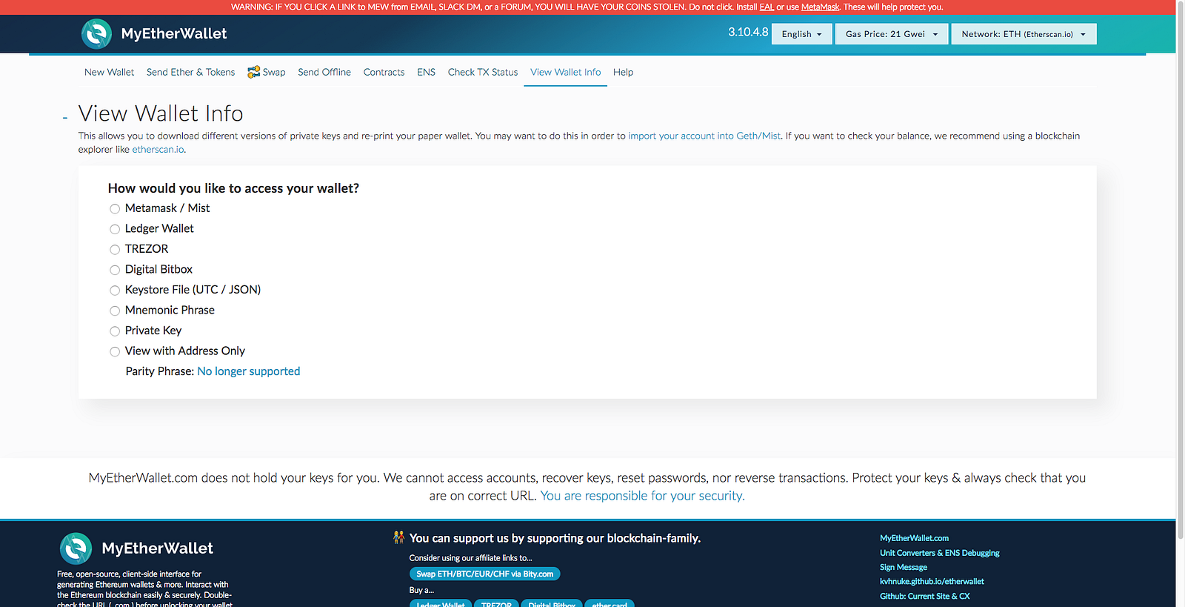The height and width of the screenshot is (607, 1185).
Task: Click the 'supporting our blockchain-family' footer heading
Action: 555,538
